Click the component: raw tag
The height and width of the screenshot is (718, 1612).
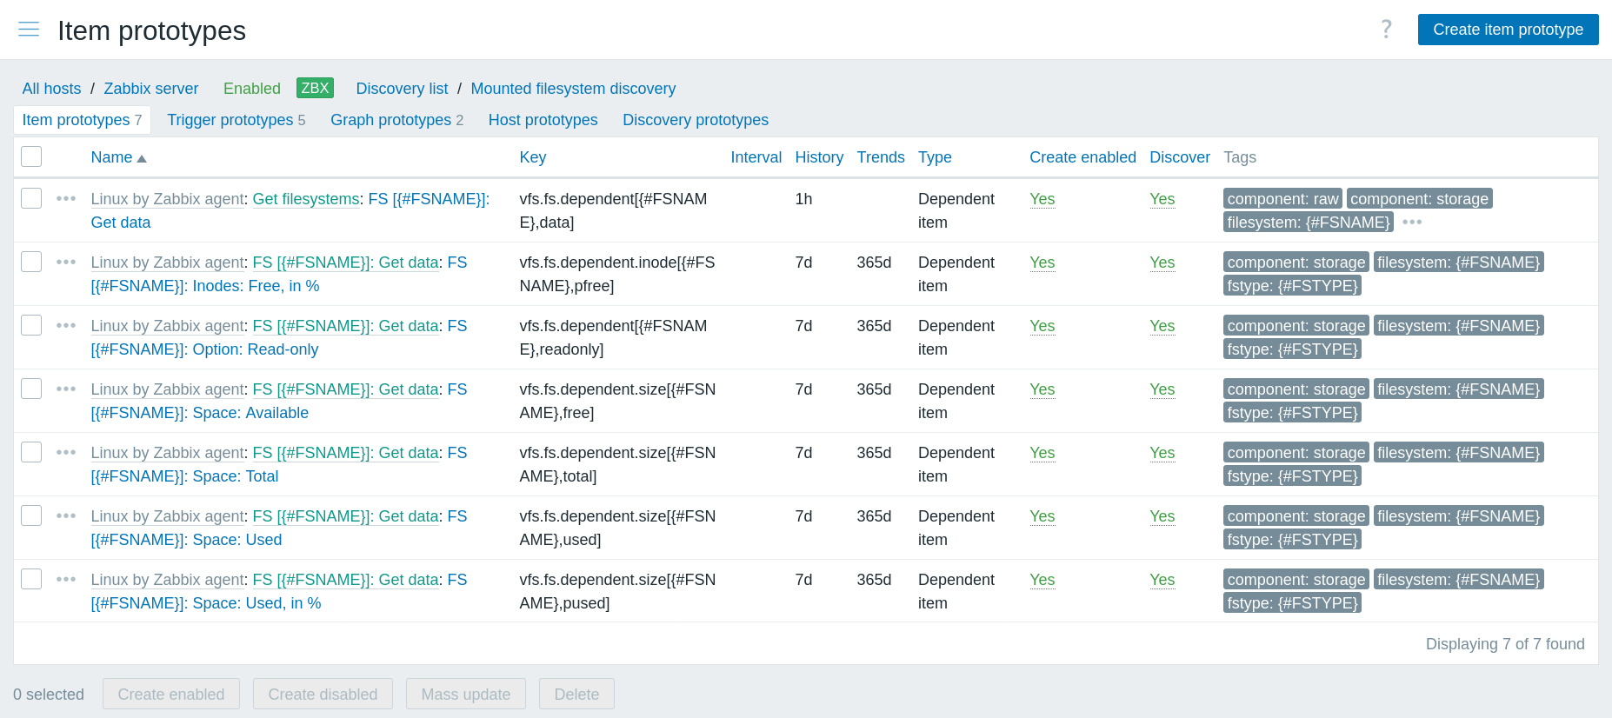(1282, 199)
